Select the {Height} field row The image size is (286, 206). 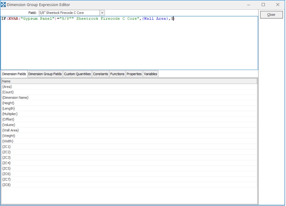[129, 103]
